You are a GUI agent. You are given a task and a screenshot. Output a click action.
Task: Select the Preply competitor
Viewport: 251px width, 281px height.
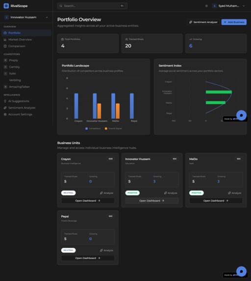(x=26, y=60)
